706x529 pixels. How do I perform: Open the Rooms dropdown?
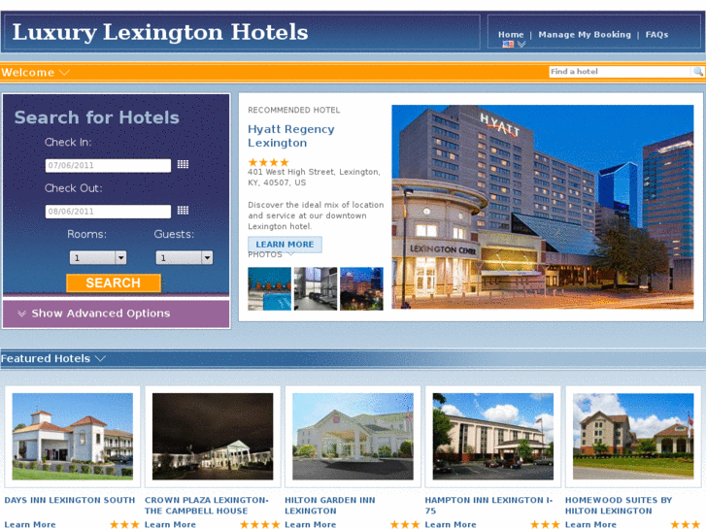click(x=98, y=257)
